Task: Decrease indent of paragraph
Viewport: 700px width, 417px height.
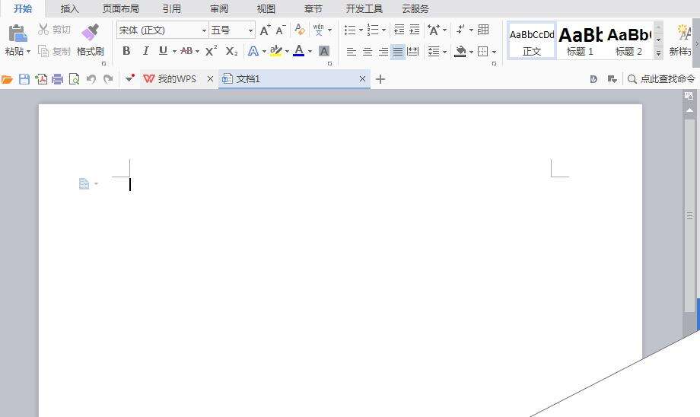Action: pos(399,30)
